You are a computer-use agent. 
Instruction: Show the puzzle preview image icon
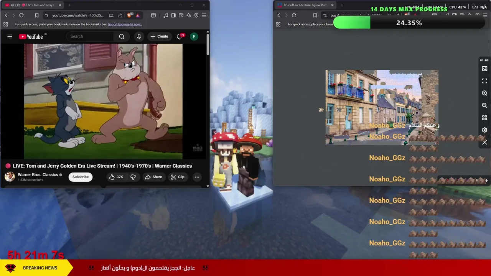tap(484, 69)
